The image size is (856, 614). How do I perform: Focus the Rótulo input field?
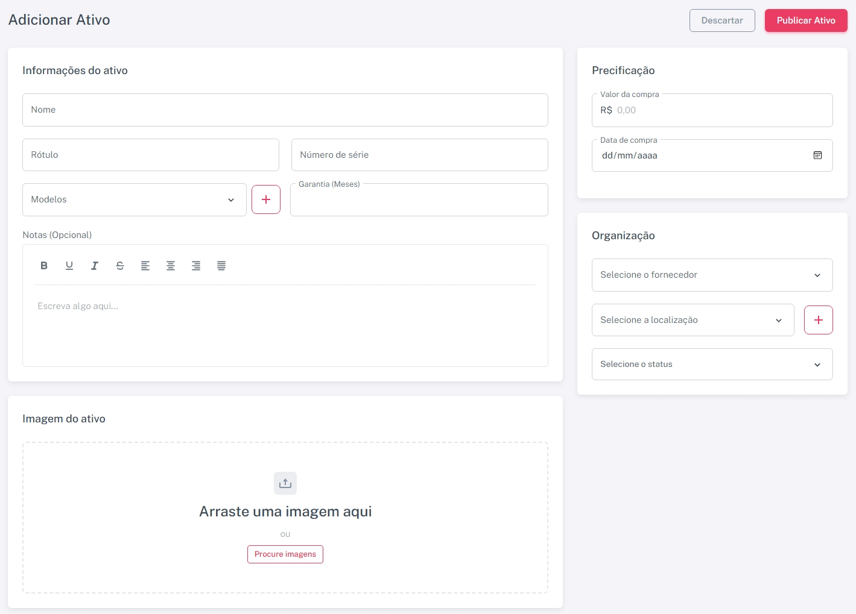[x=151, y=155]
